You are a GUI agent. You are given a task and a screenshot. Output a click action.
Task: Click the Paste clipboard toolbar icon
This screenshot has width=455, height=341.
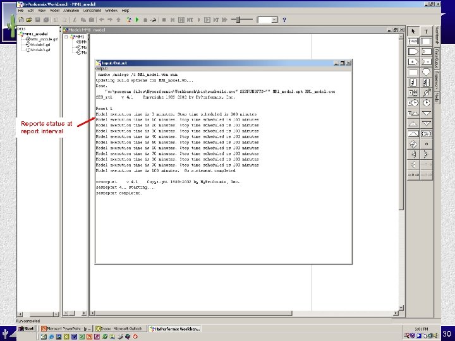click(92, 20)
